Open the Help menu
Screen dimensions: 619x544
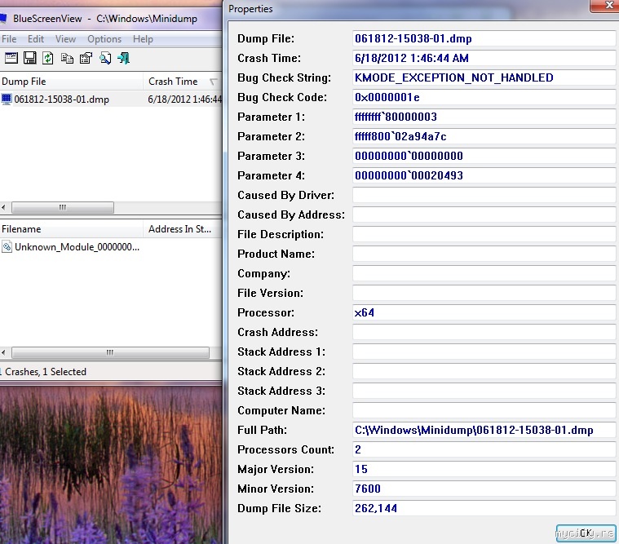[143, 39]
